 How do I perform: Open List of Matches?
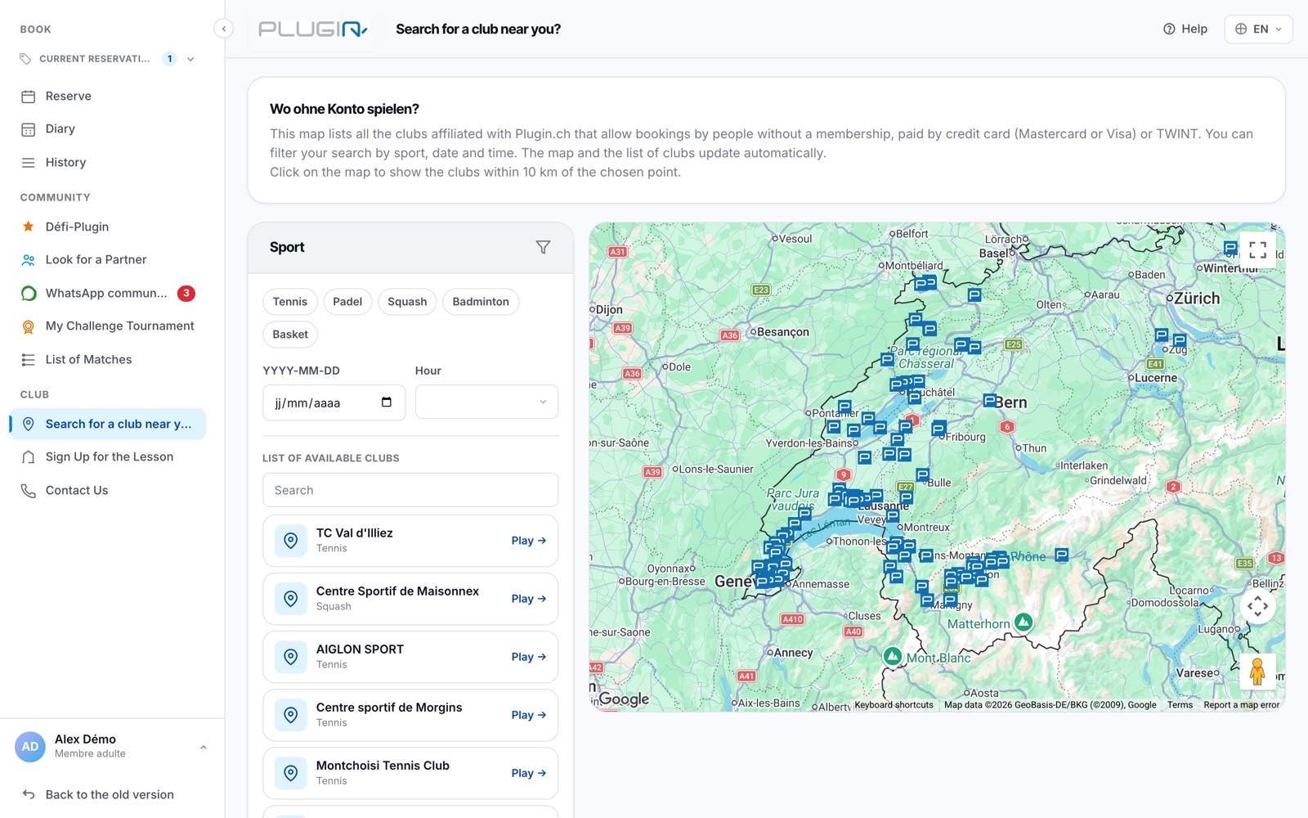pos(108,359)
